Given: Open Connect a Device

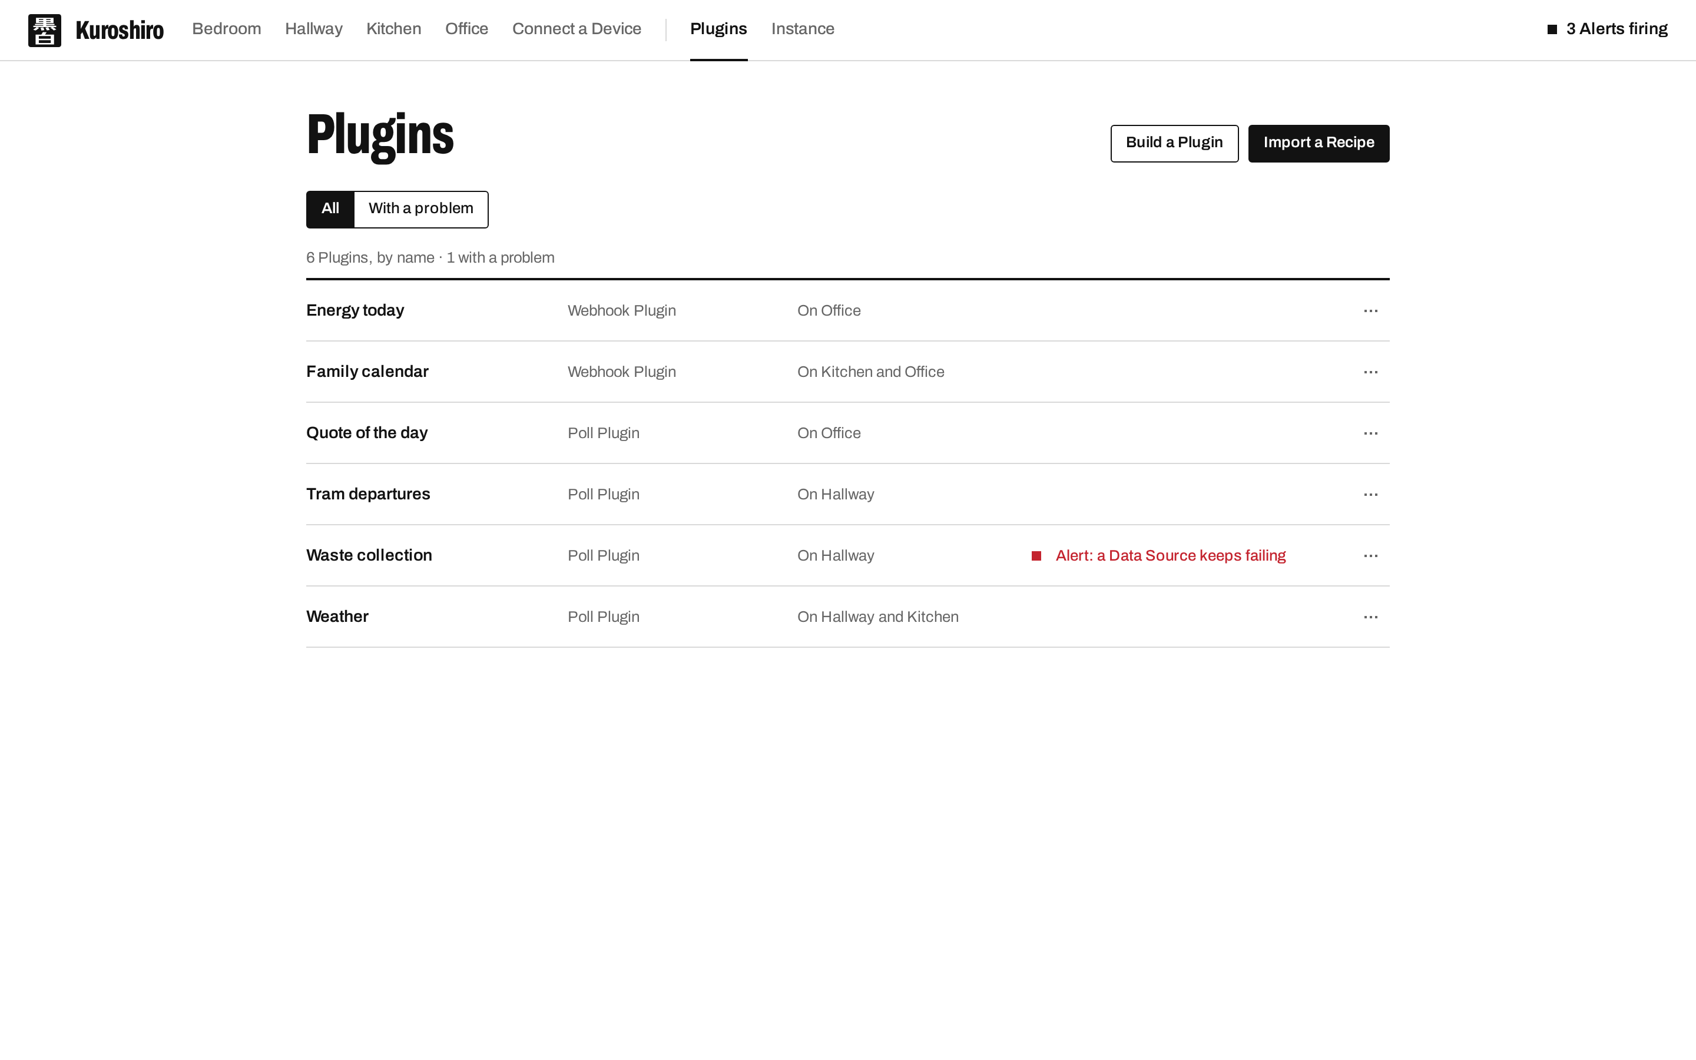Looking at the screenshot, I should tap(576, 29).
